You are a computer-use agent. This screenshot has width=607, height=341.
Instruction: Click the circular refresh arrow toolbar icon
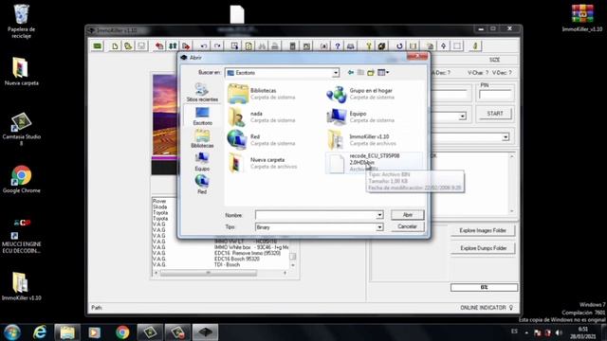[x=399, y=46]
